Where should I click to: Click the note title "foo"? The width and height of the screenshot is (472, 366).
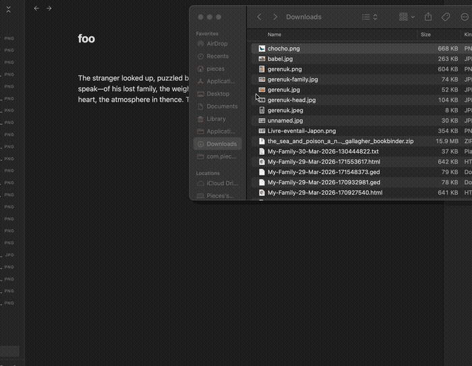pos(86,39)
